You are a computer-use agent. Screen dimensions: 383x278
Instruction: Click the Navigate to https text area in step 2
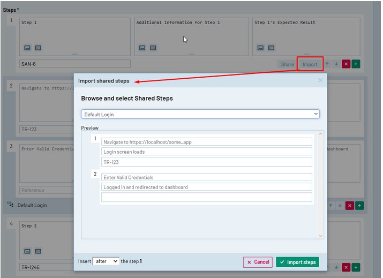(47, 103)
